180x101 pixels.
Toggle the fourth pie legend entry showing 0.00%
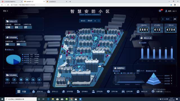[30, 61]
